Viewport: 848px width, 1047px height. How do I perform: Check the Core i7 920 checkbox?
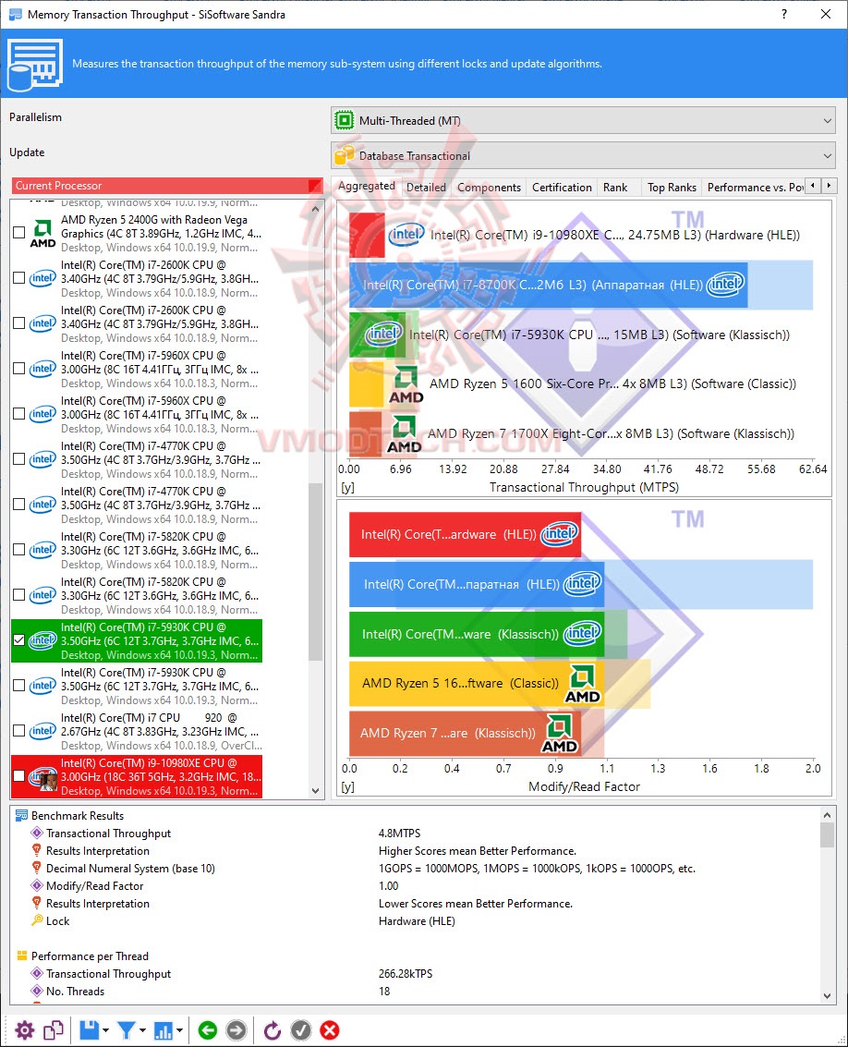(19, 730)
